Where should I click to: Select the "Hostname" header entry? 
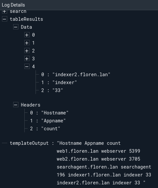[x=55, y=113]
